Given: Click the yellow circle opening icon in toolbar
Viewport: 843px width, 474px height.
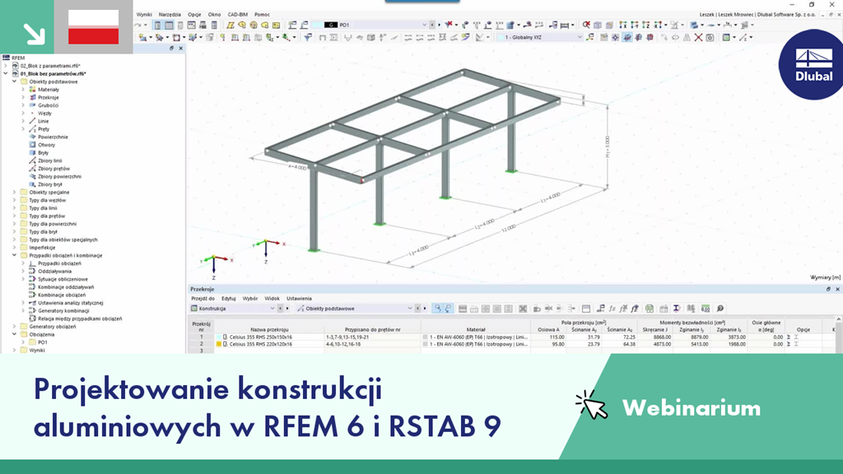Looking at the screenshot, I should (254, 25).
